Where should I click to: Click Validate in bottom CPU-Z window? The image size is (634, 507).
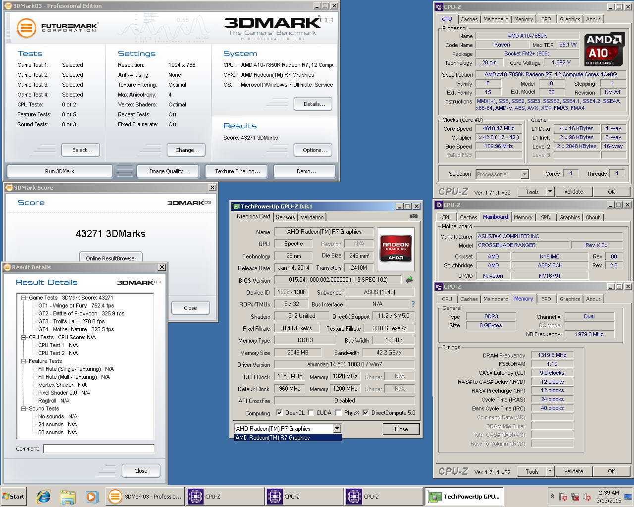pos(573,471)
